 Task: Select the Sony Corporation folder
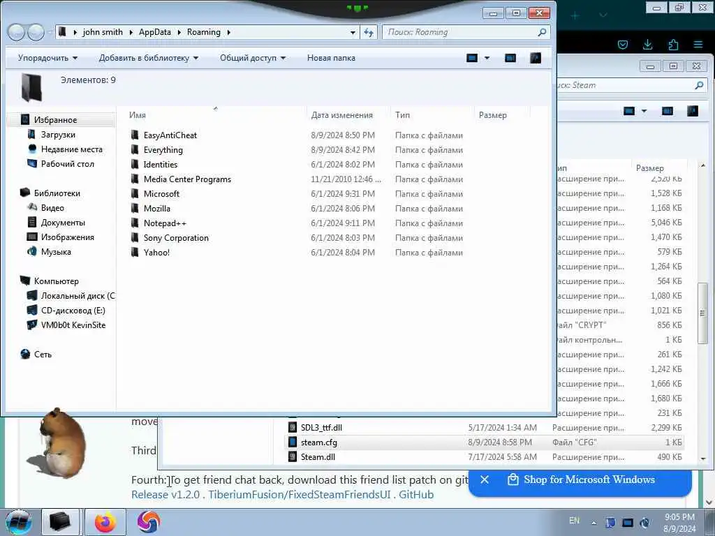coord(176,238)
